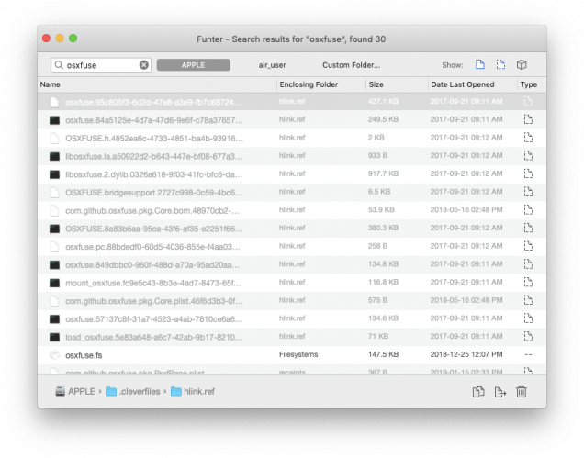Image resolution: width=584 pixels, height=458 pixels.
Task: Click executable icon of mount_osxfuse
Action: click(55, 283)
